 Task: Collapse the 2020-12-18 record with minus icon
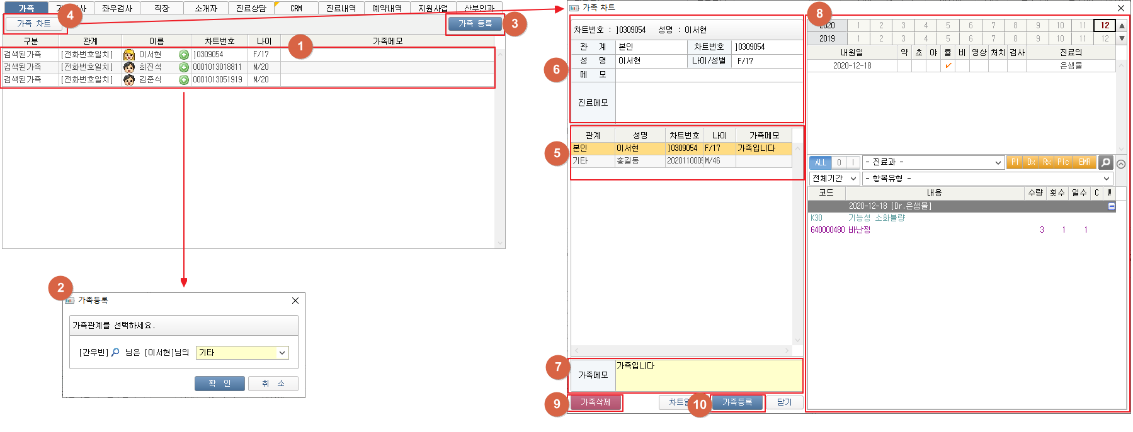click(1112, 206)
